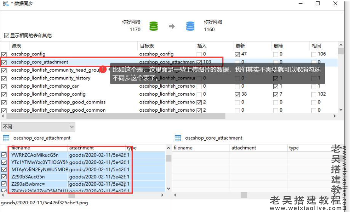Uncheck the 插入 103 checkbox for oscshop_core_attachment
Viewport: 350px width, 214px height.
pyautogui.click(x=200, y=62)
